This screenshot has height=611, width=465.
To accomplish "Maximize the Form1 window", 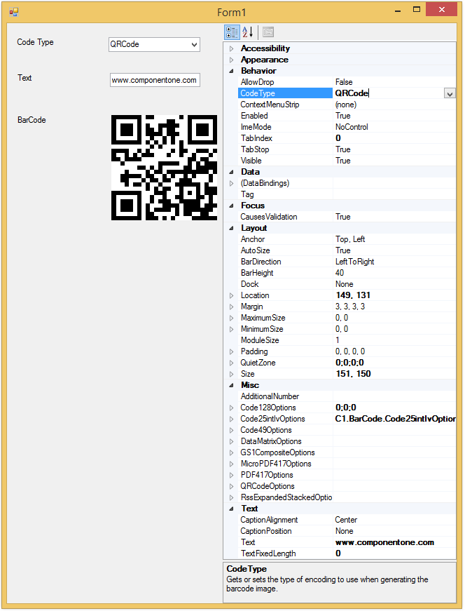I will tap(416, 11).
